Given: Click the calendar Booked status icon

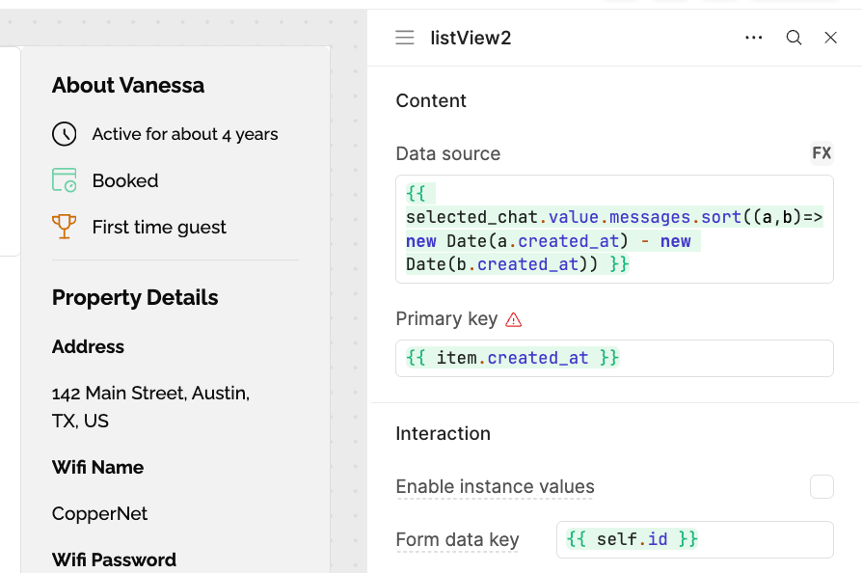Looking at the screenshot, I should pos(65,180).
